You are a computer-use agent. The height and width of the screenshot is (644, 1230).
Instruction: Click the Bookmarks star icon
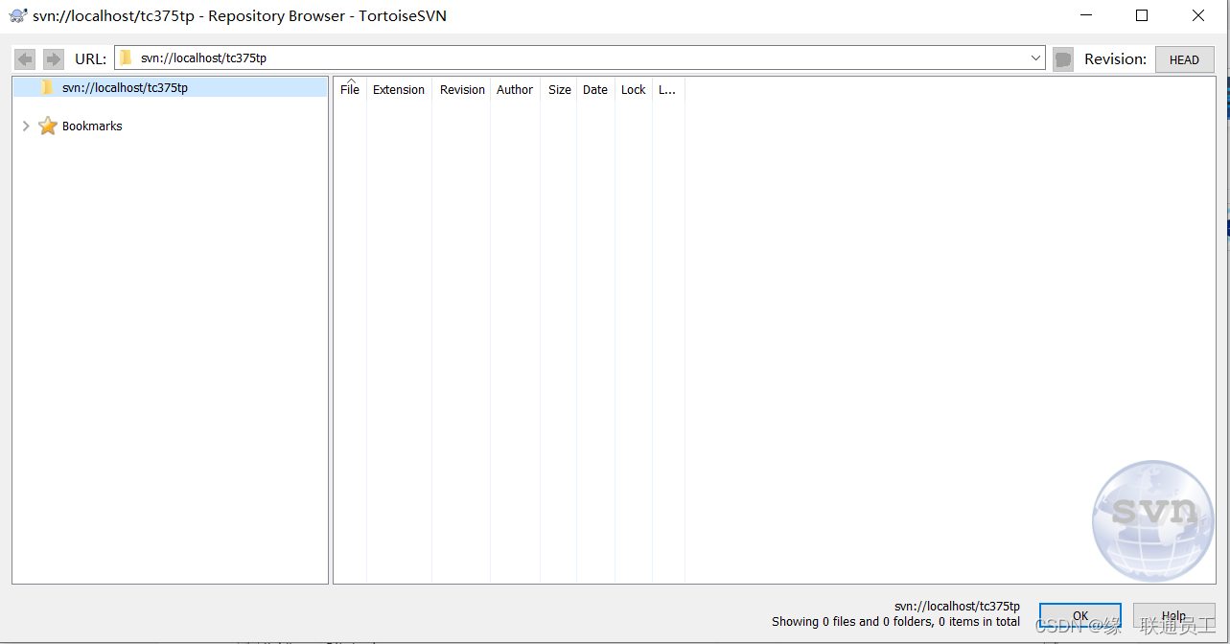click(x=47, y=126)
